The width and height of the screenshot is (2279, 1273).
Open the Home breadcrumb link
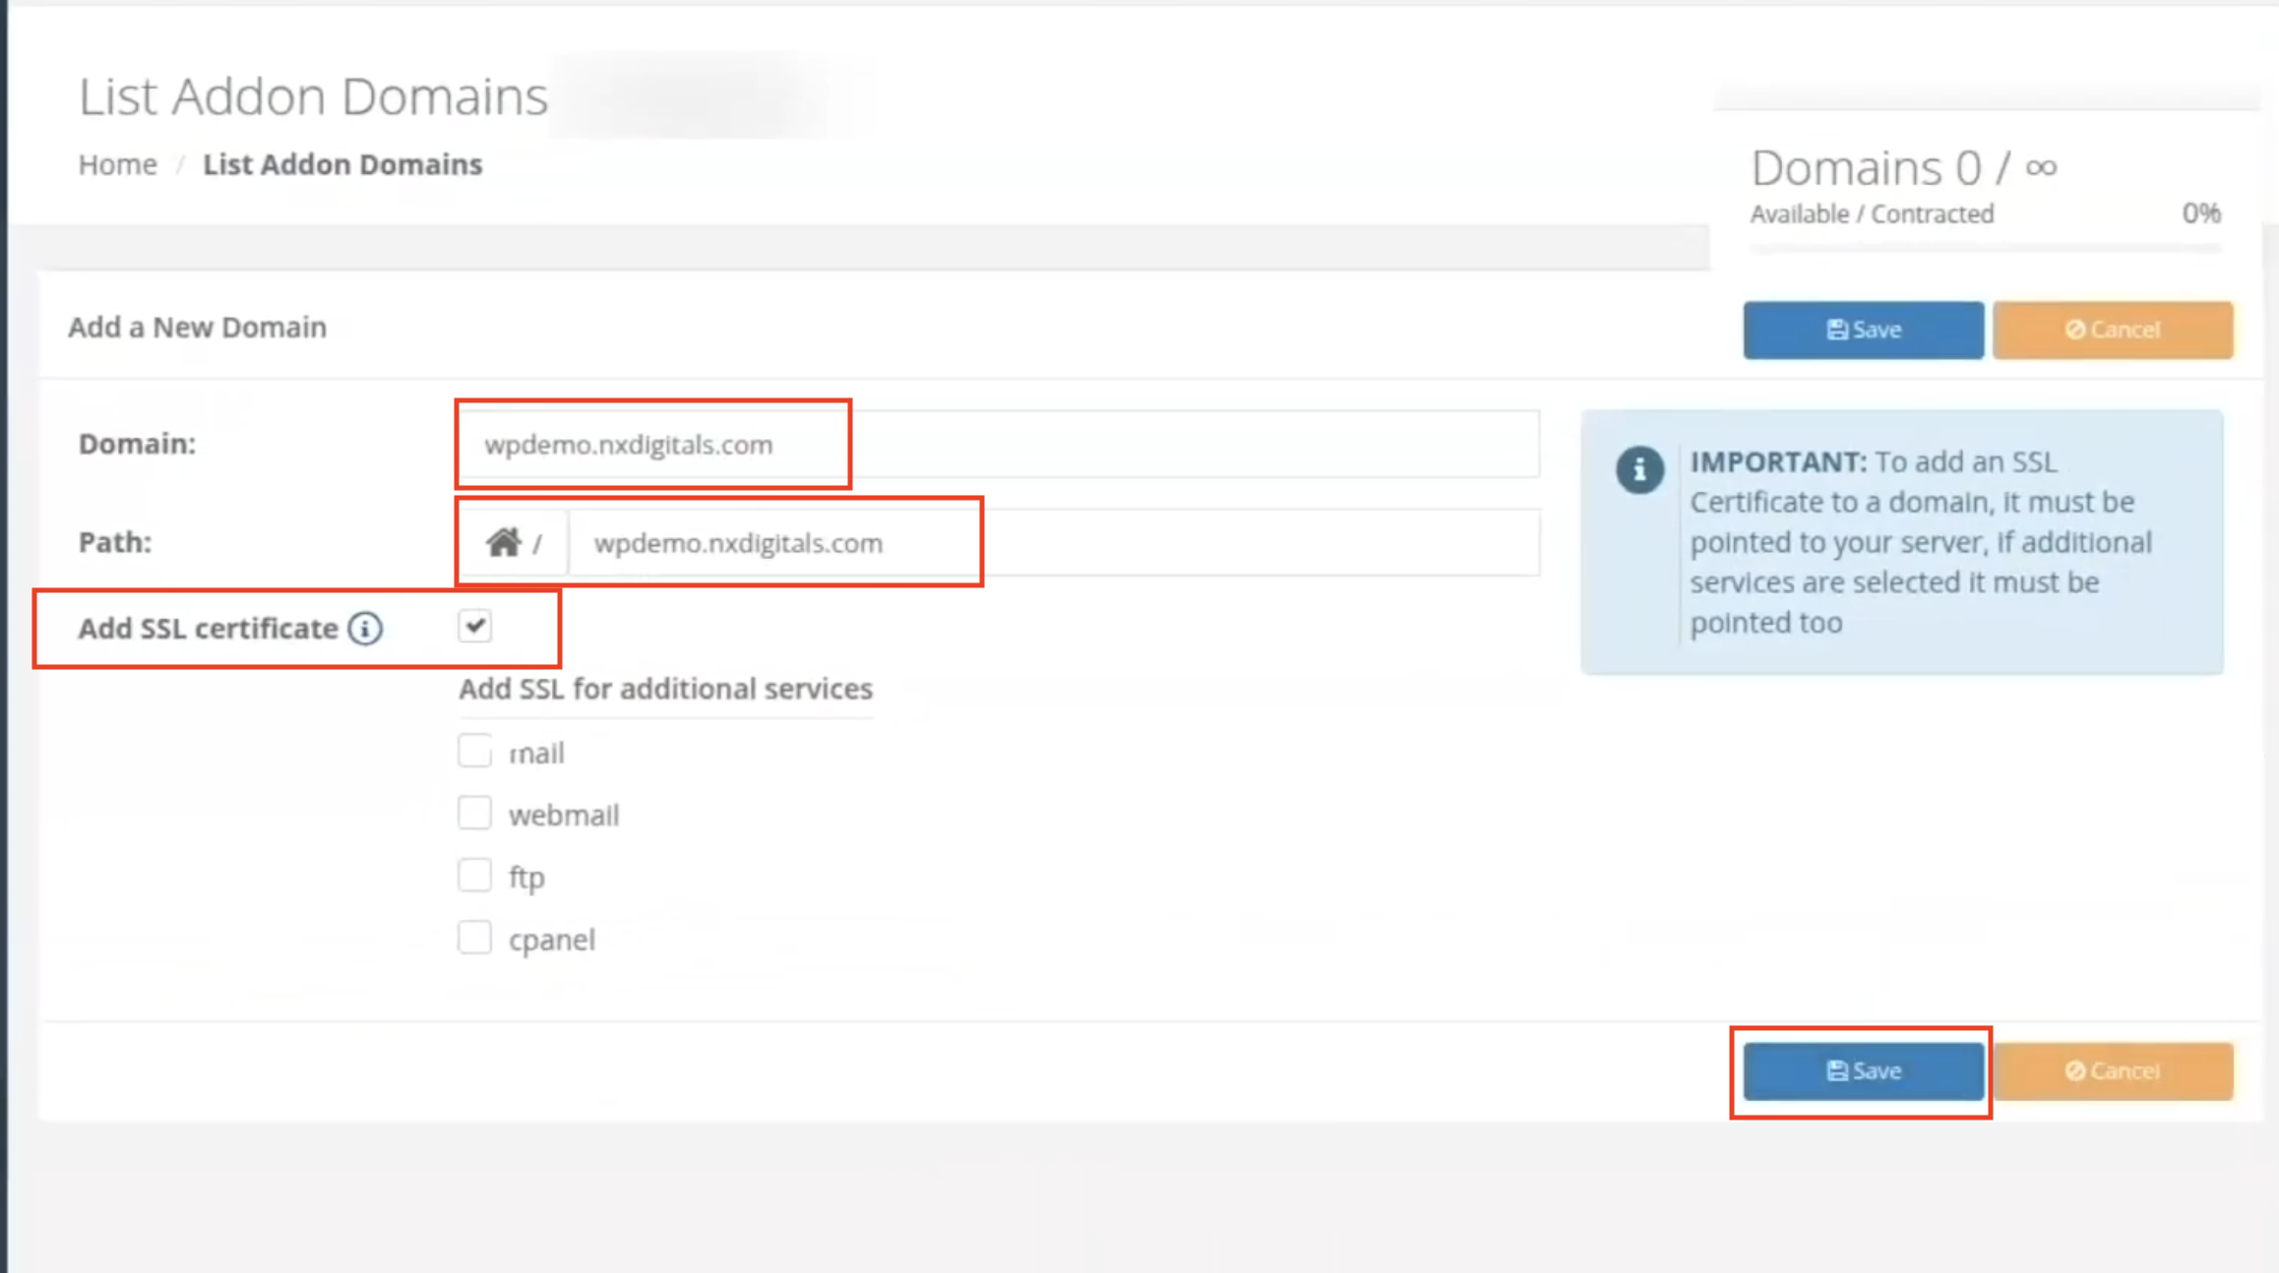[x=118, y=164]
